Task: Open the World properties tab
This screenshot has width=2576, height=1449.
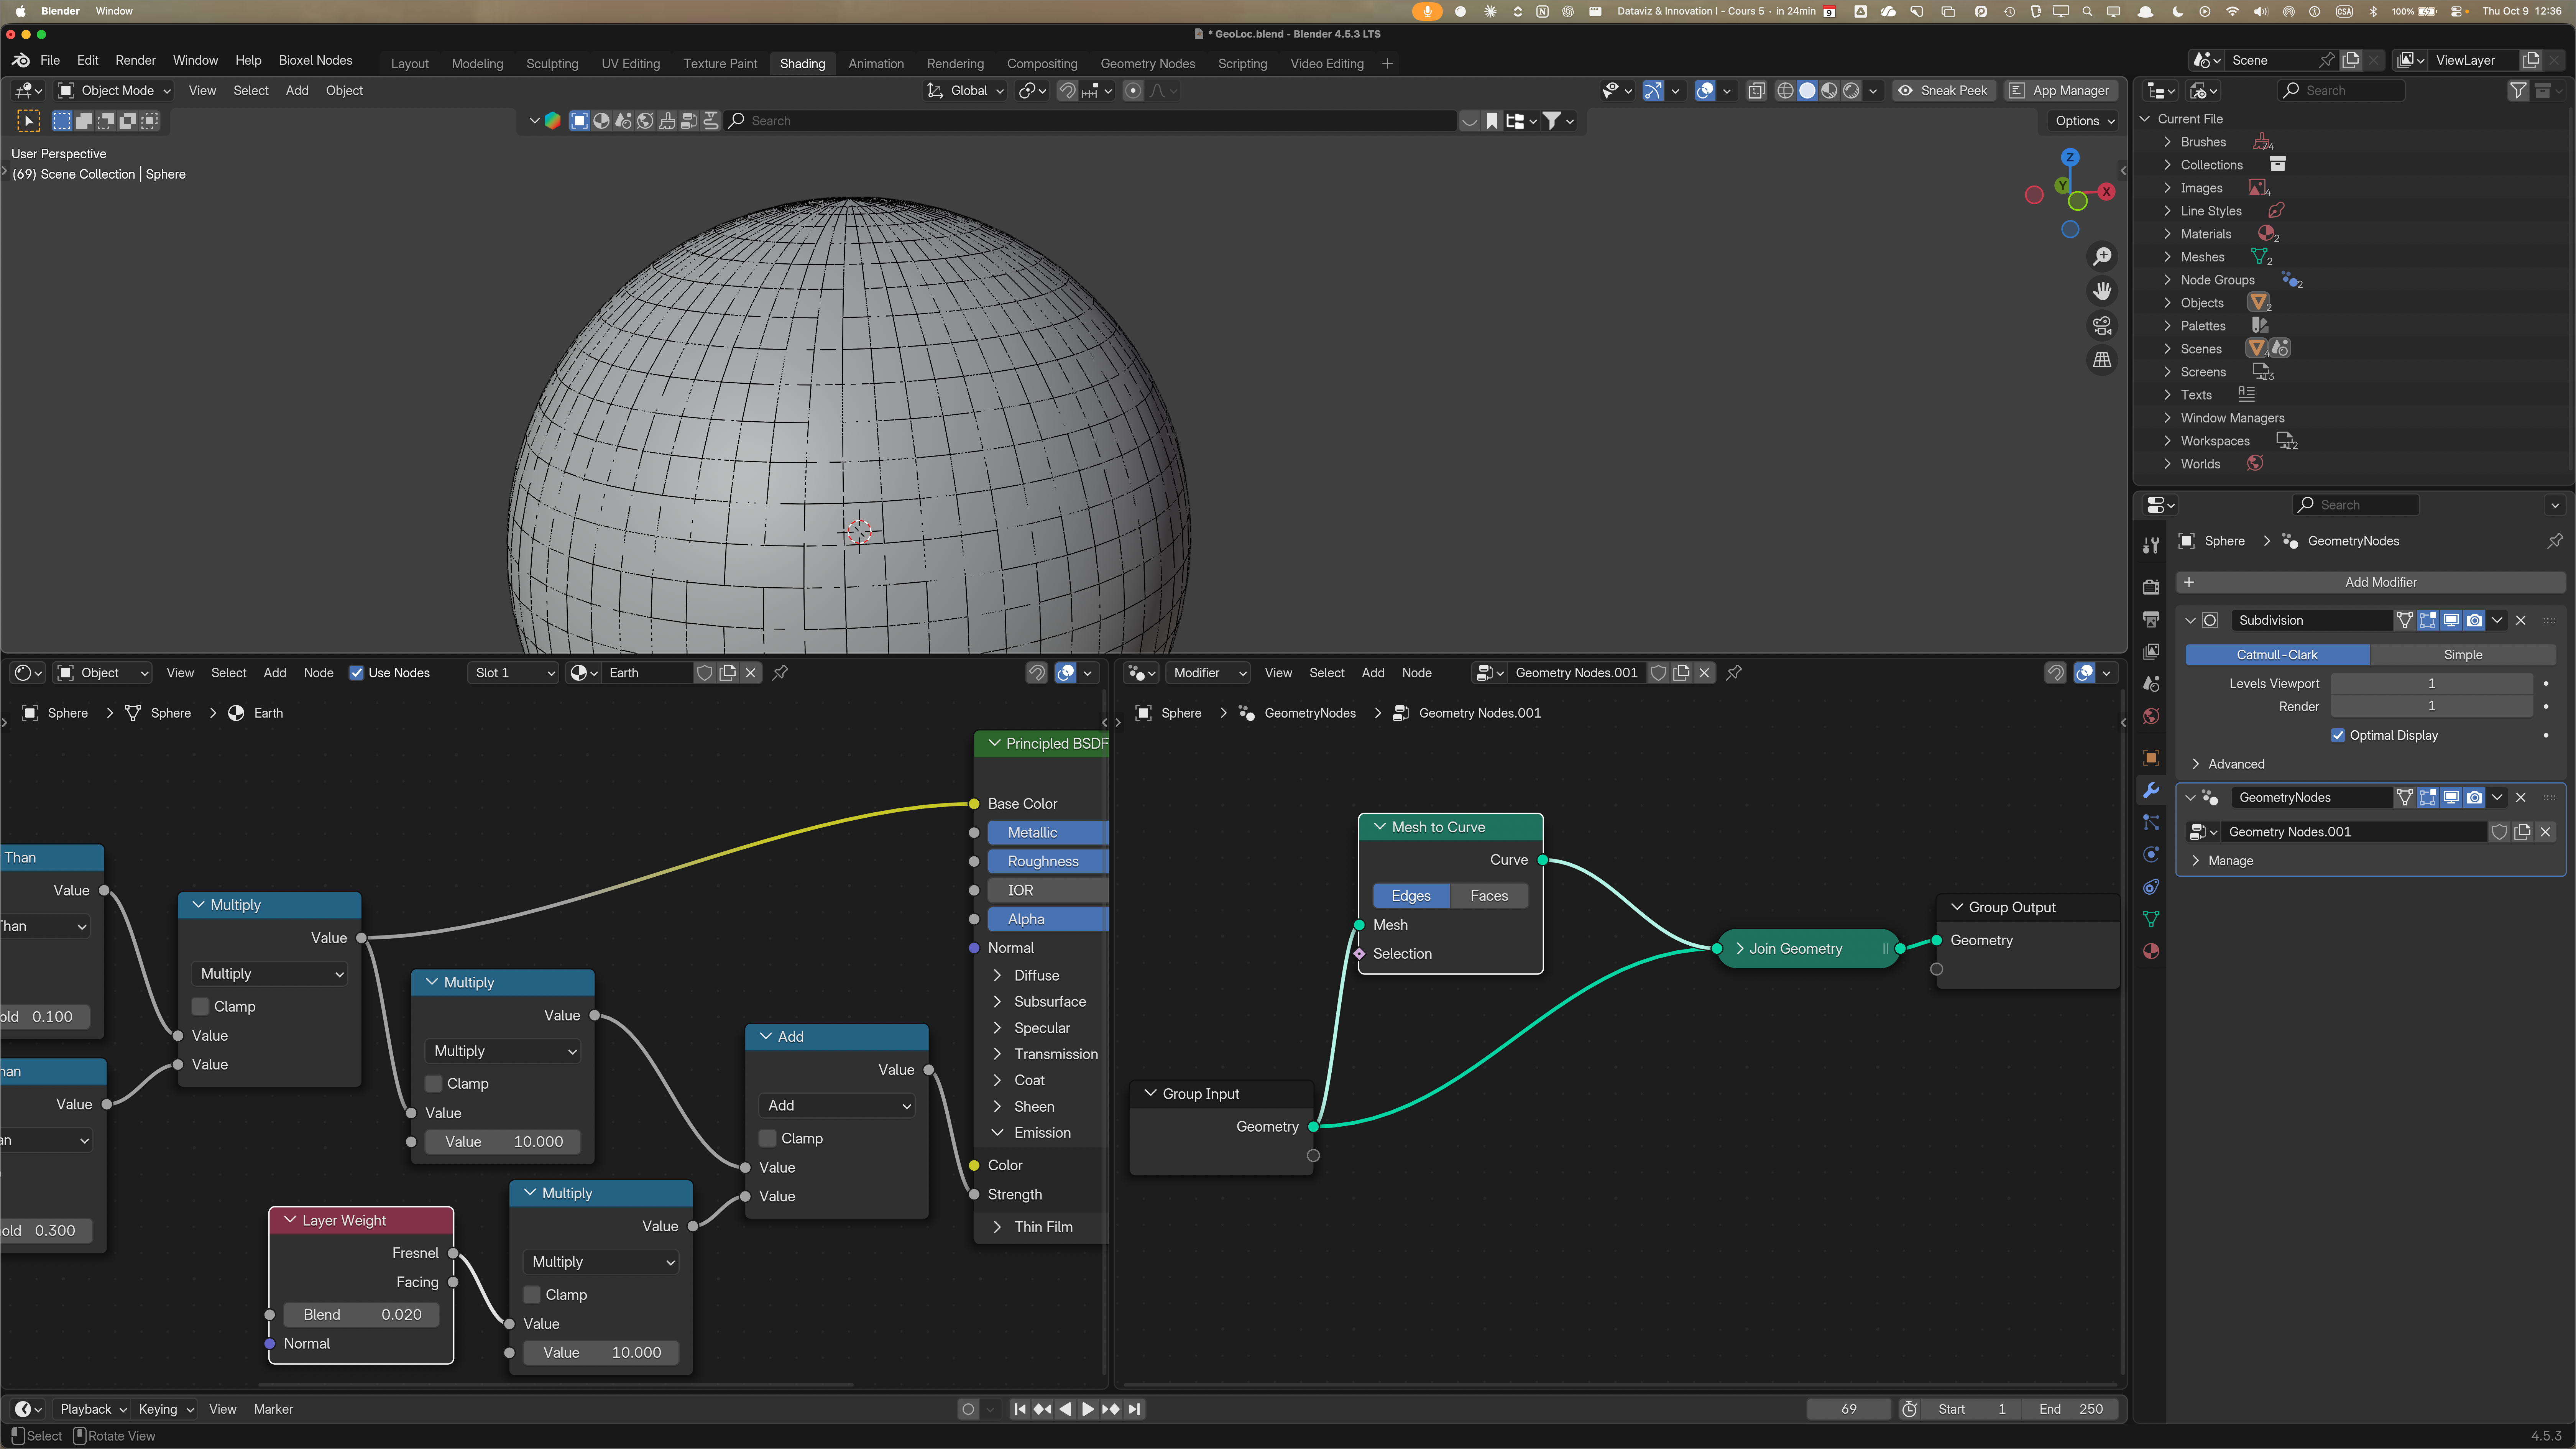Action: [2151, 716]
